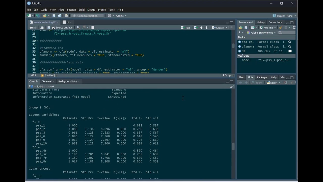Click the workspace panes layout icon
This screenshot has height=182, width=323.
click(x=110, y=16)
